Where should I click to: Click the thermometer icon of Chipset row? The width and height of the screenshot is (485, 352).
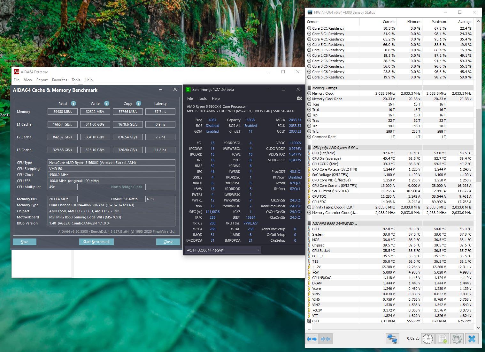309,245
